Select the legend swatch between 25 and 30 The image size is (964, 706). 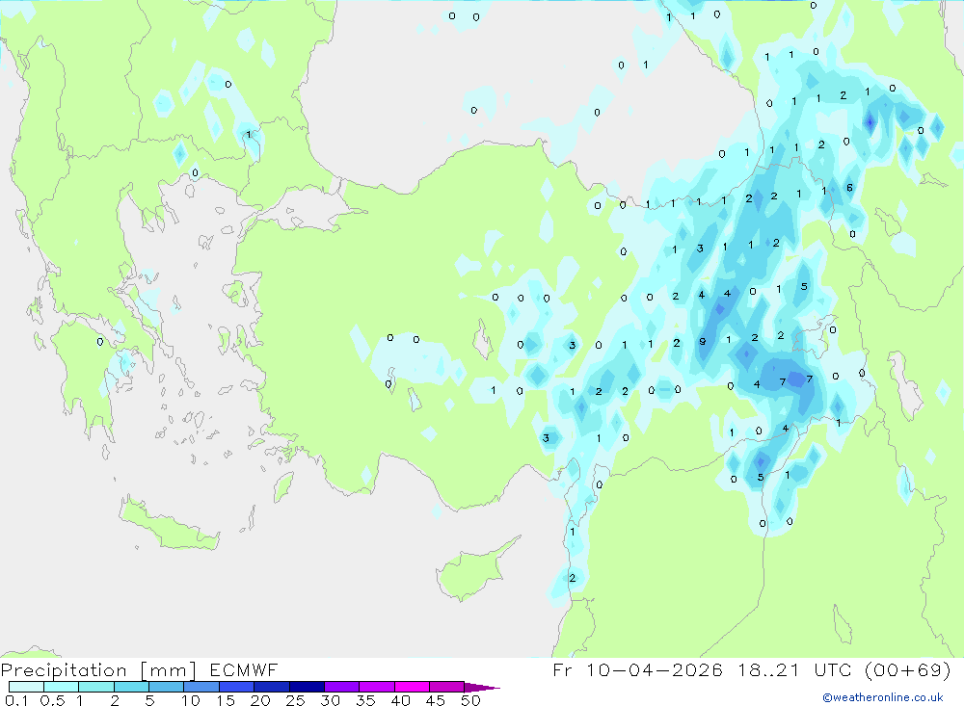[x=307, y=687]
